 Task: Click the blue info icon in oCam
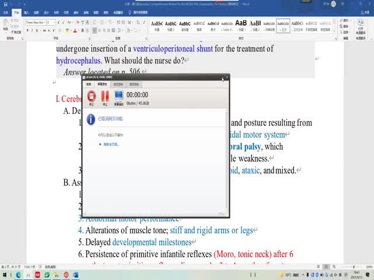click(91, 119)
